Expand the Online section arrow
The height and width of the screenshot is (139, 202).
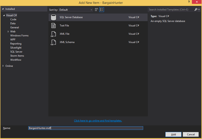coord(3,66)
